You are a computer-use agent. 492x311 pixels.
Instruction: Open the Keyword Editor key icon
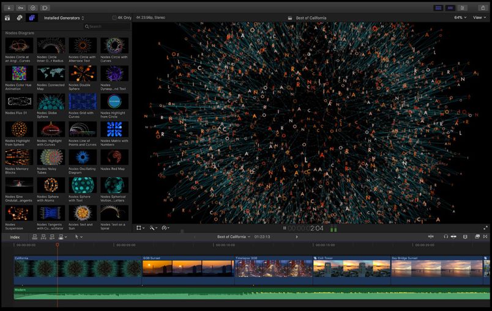pos(21,7)
